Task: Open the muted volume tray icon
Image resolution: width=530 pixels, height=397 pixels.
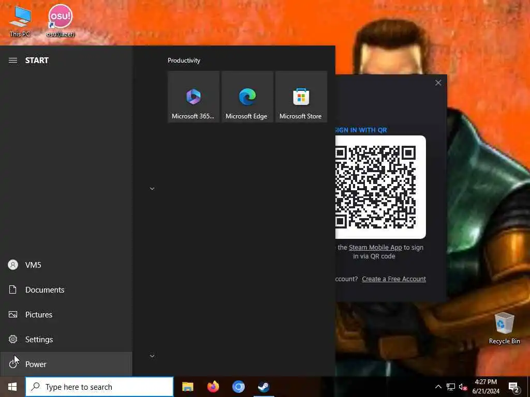Action: (x=463, y=387)
